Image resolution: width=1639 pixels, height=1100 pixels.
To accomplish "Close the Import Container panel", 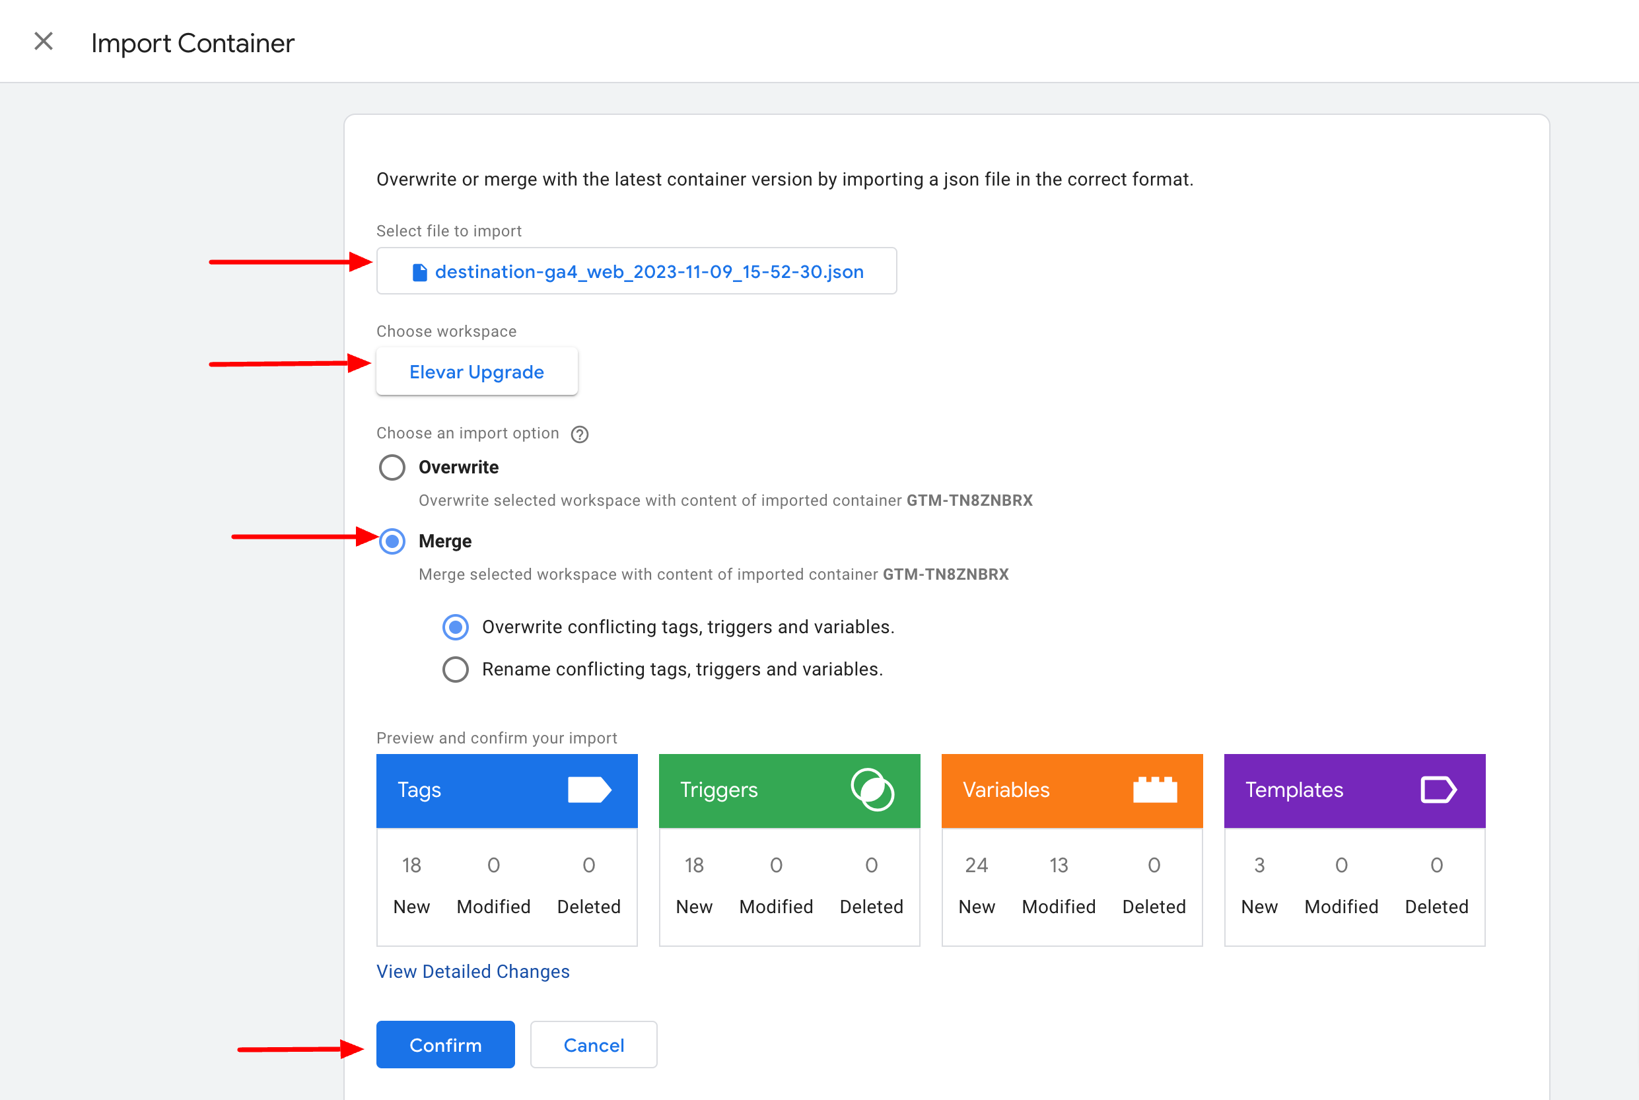I will [x=44, y=42].
